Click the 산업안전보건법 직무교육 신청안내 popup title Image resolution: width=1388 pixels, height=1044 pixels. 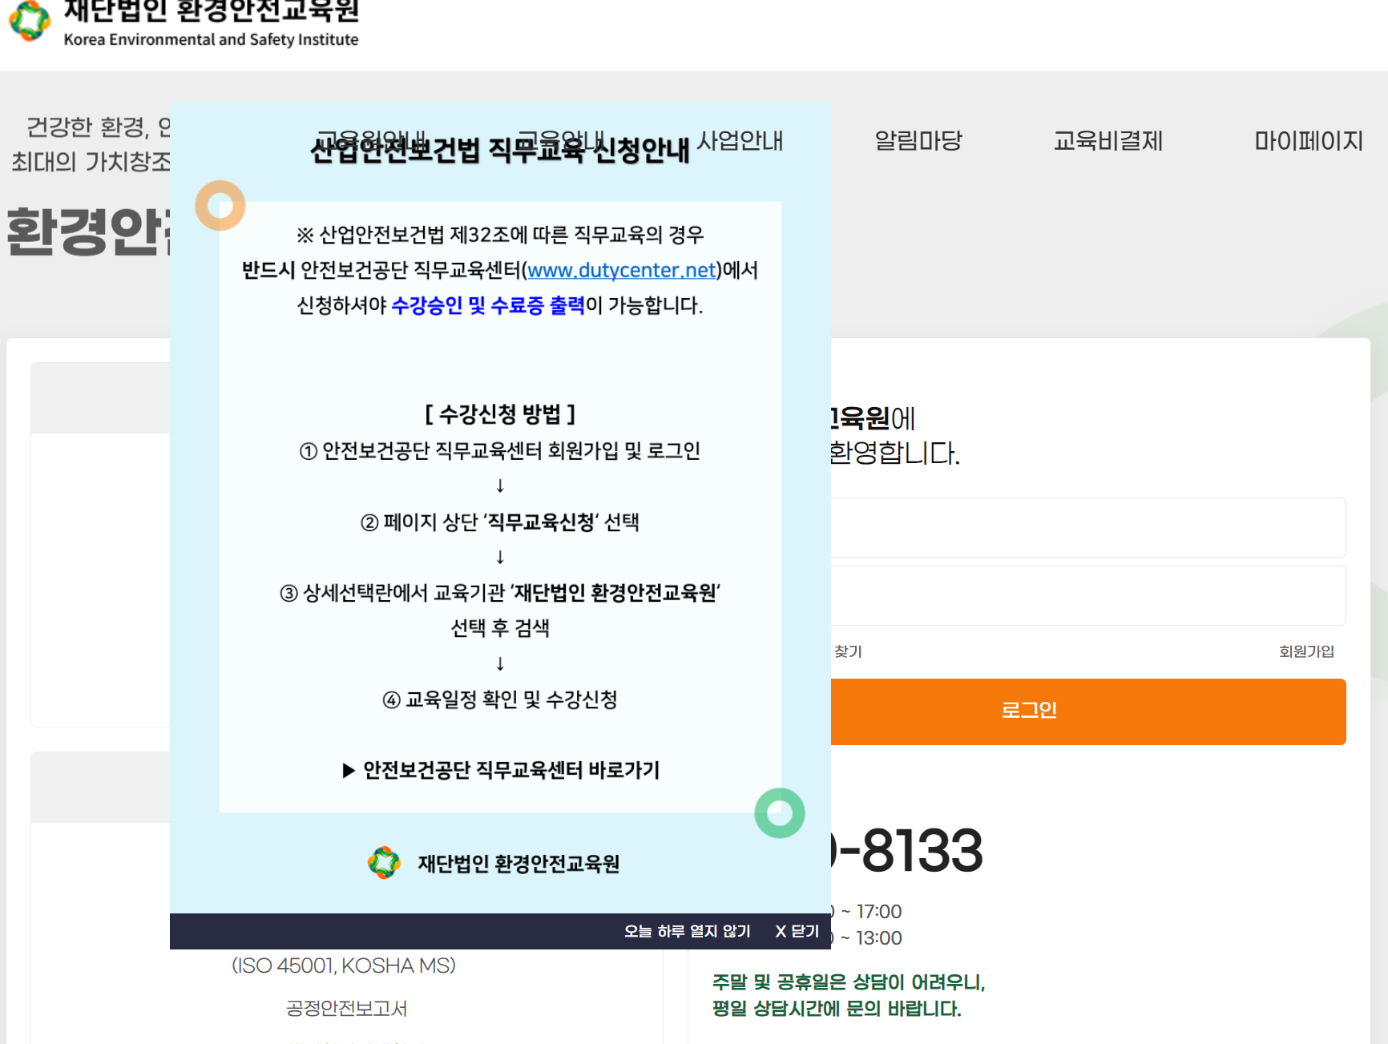point(500,149)
